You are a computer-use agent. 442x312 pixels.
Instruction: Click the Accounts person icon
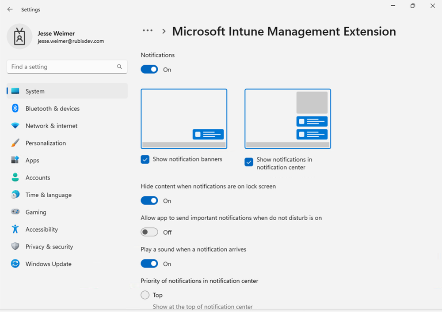15,177
